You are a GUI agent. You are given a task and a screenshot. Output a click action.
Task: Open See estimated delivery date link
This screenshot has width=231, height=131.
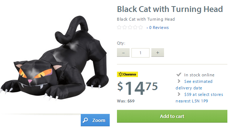194,85
